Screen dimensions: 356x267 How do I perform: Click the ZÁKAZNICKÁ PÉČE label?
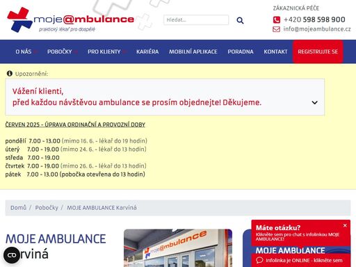pos(296,8)
